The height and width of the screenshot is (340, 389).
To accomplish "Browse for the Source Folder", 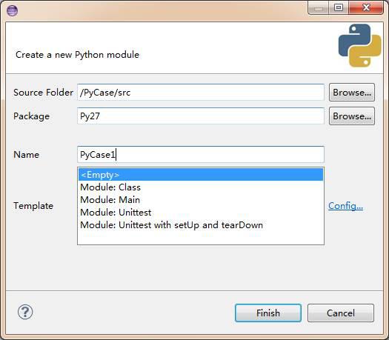I will 351,93.
